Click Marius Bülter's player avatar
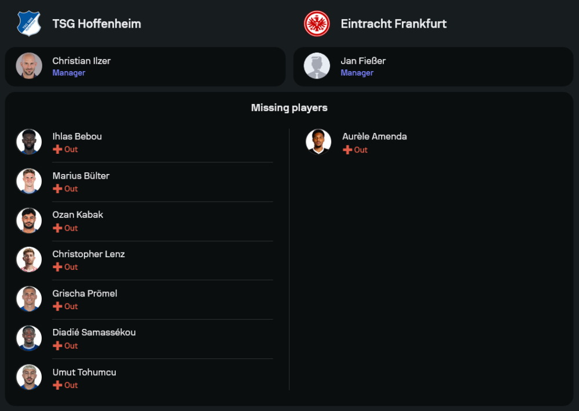This screenshot has width=579, height=411. (29, 181)
